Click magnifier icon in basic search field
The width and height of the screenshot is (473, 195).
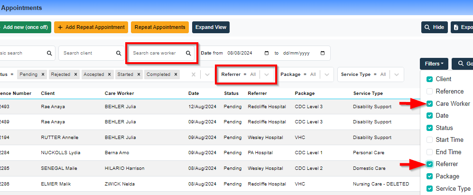click(49, 53)
